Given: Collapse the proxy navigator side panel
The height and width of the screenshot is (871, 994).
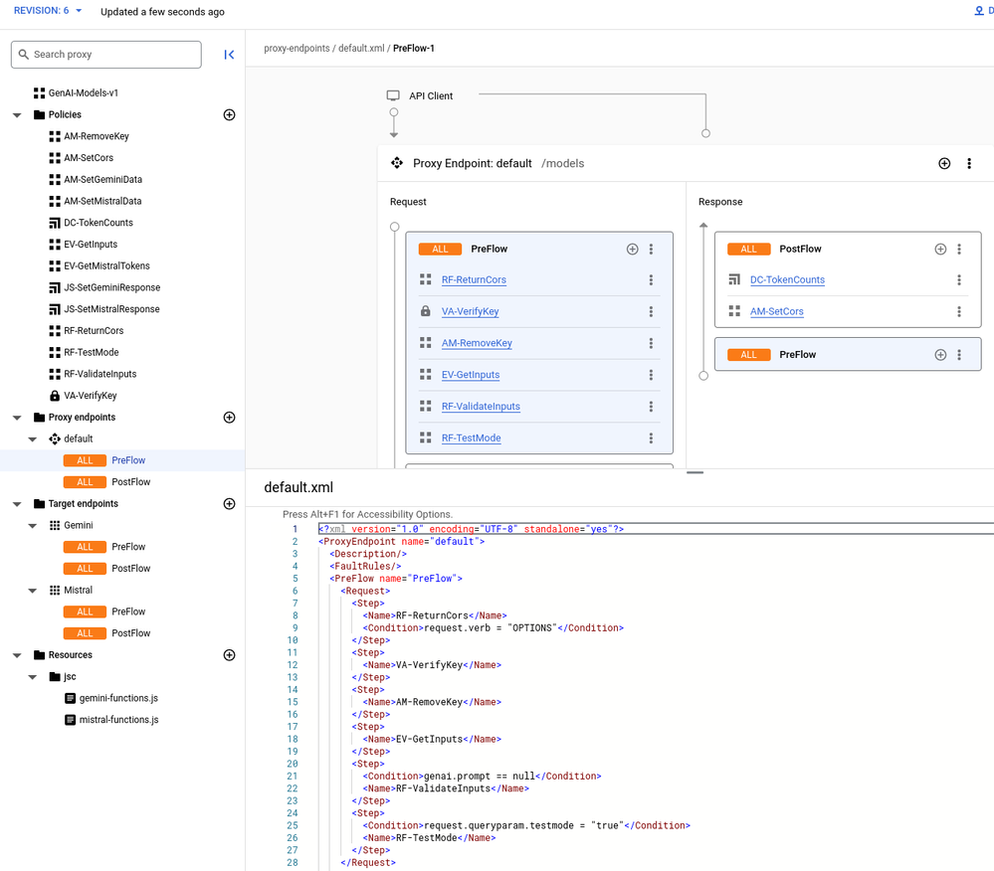Looking at the screenshot, I should [x=229, y=55].
